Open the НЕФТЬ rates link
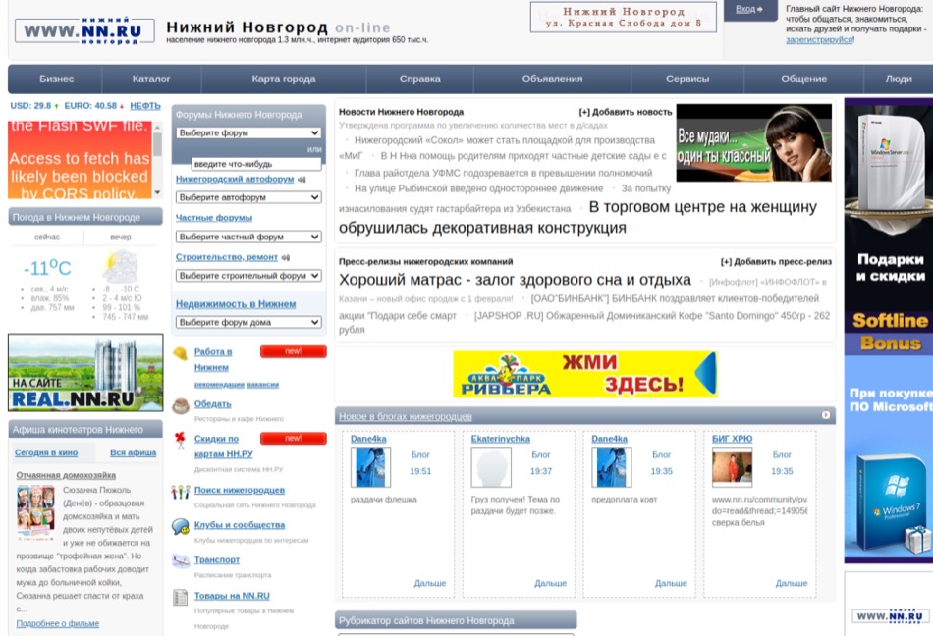The height and width of the screenshot is (636, 933). coord(145,106)
